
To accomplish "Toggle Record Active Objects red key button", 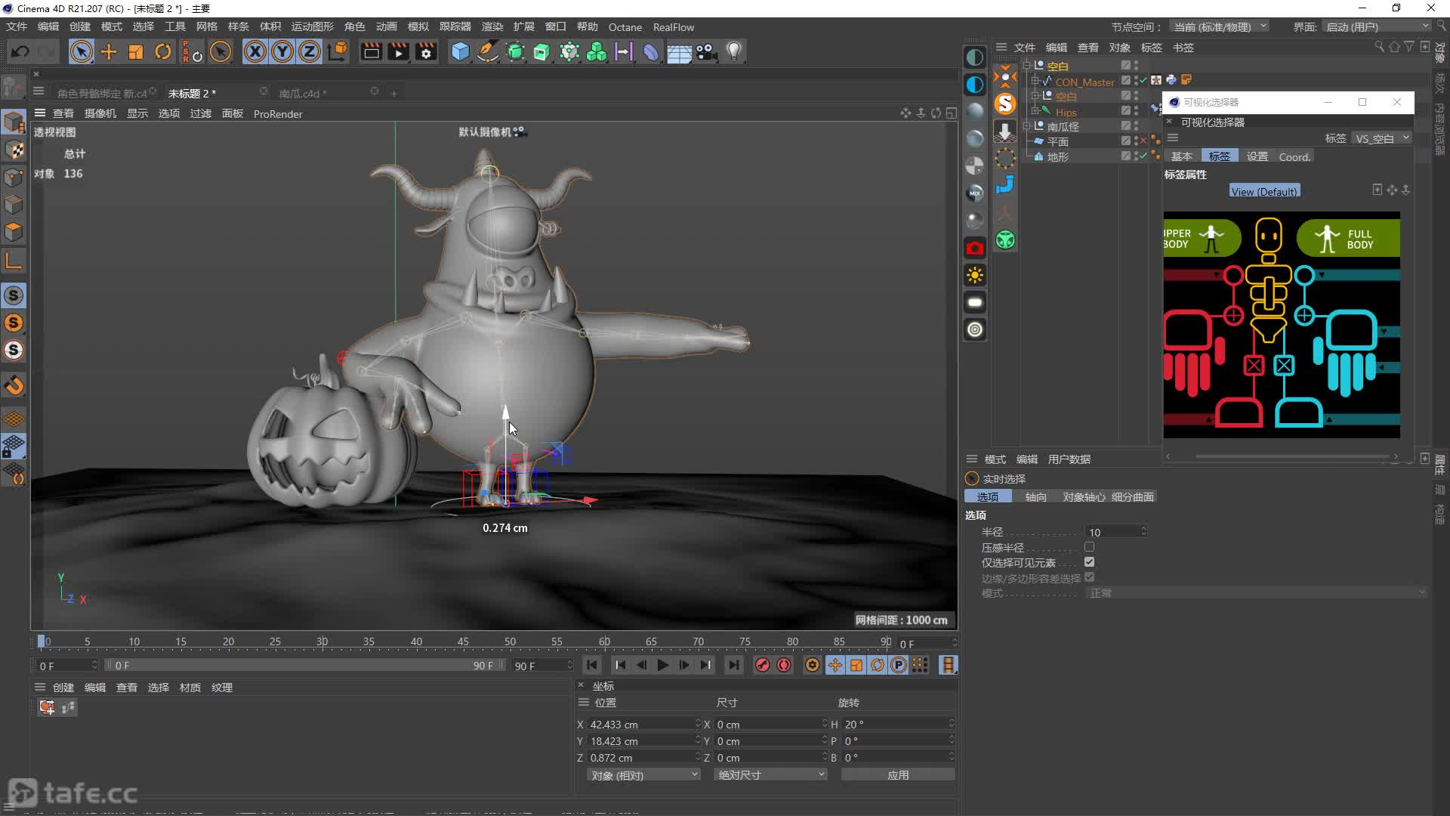I will 763,665.
